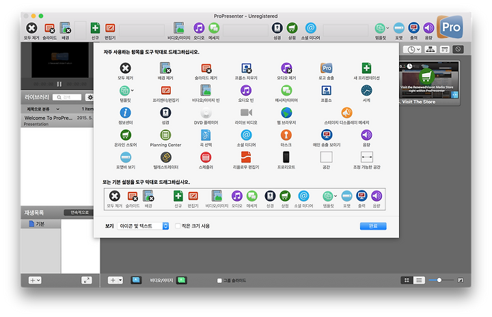Open the plus dropdown below the playlist panel
Image resolution: width=492 pixels, height=317 pixels.
click(35, 280)
